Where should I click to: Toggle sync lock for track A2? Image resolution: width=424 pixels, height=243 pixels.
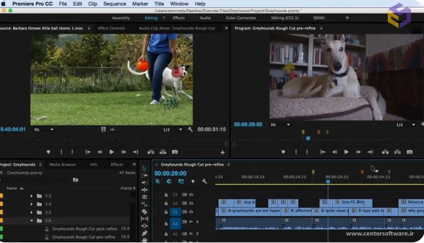(x=184, y=234)
